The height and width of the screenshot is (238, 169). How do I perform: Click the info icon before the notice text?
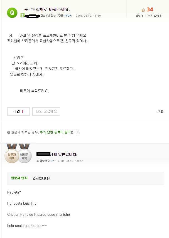[x=9, y=132]
